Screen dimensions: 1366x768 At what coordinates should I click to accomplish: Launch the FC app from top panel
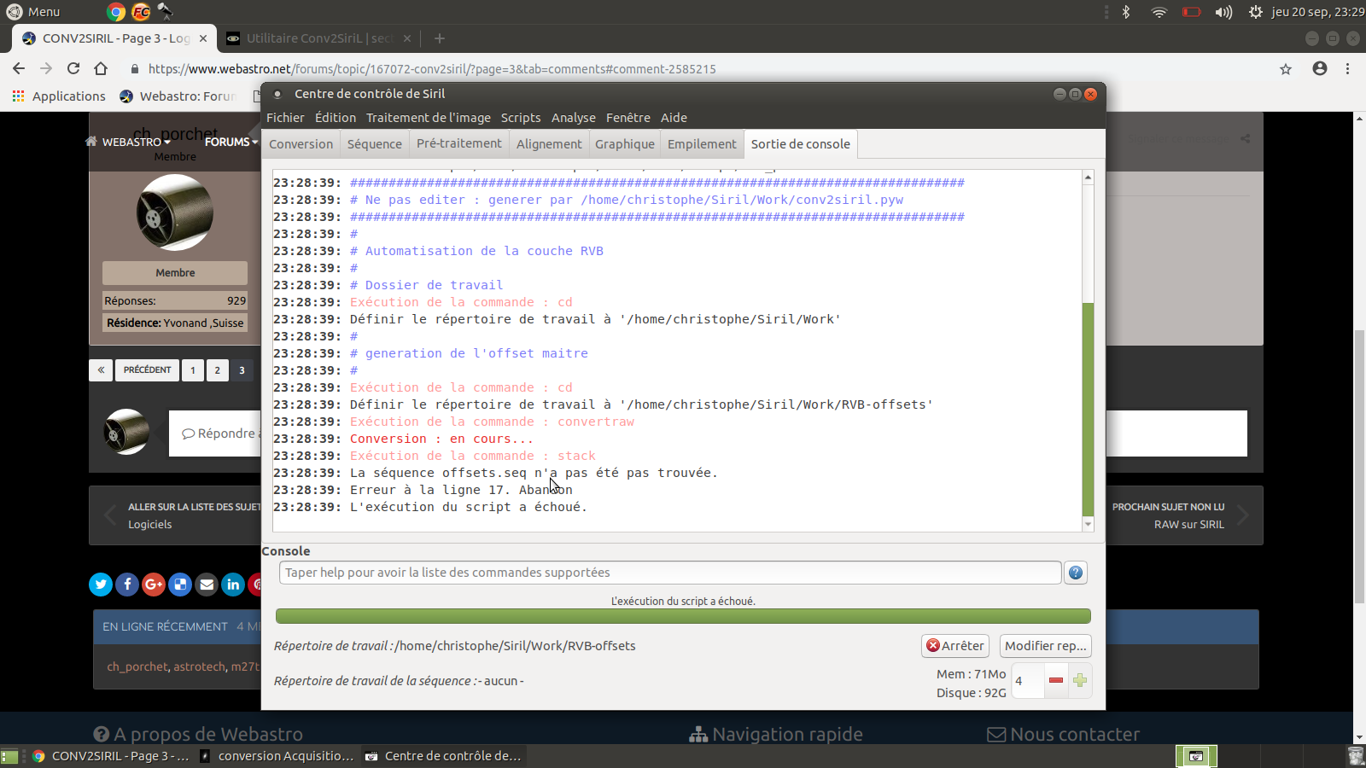(x=141, y=12)
